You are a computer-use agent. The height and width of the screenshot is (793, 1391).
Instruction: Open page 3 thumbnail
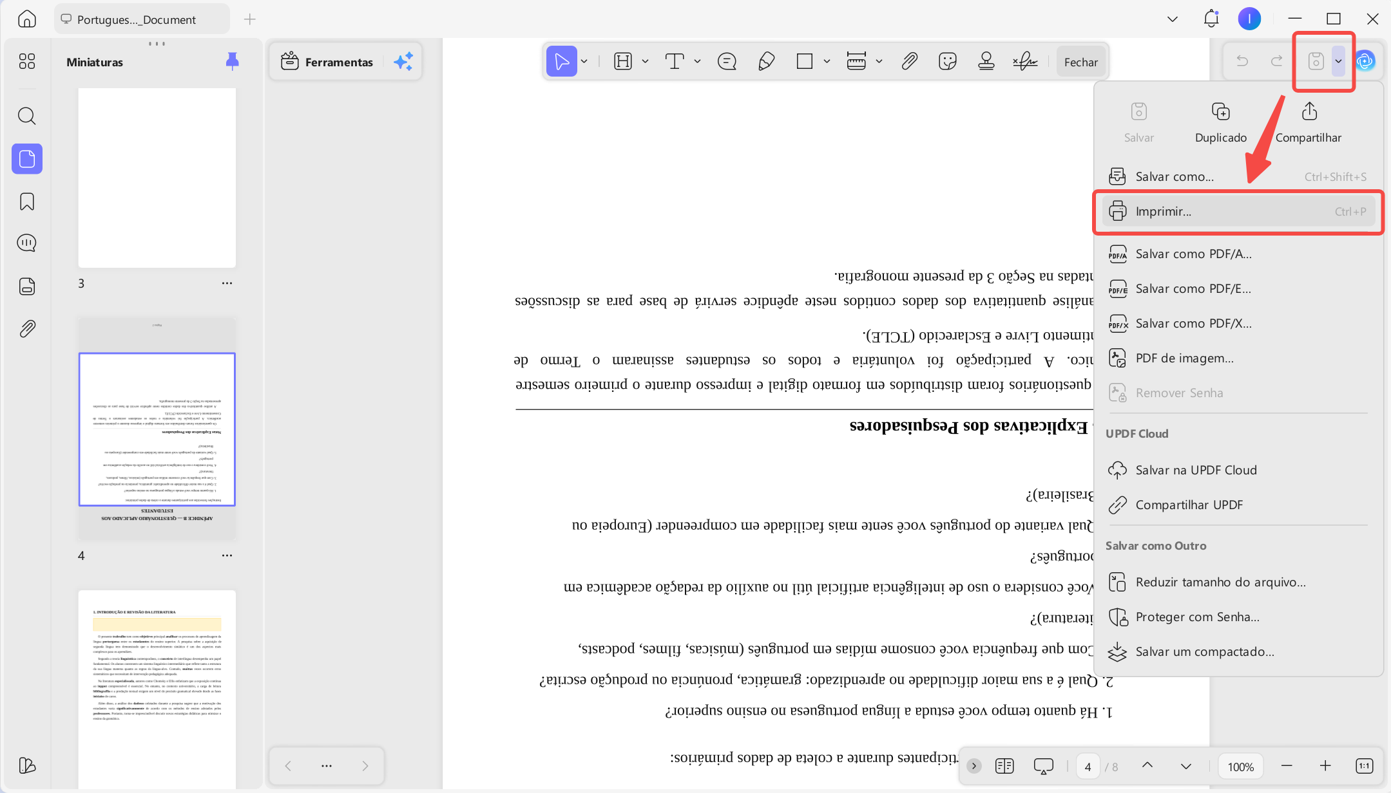coord(157,178)
